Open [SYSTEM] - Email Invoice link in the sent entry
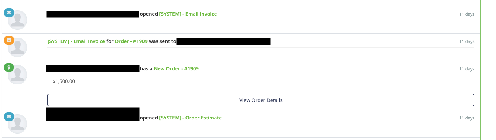The width and height of the screenshot is (496, 140). click(x=76, y=41)
